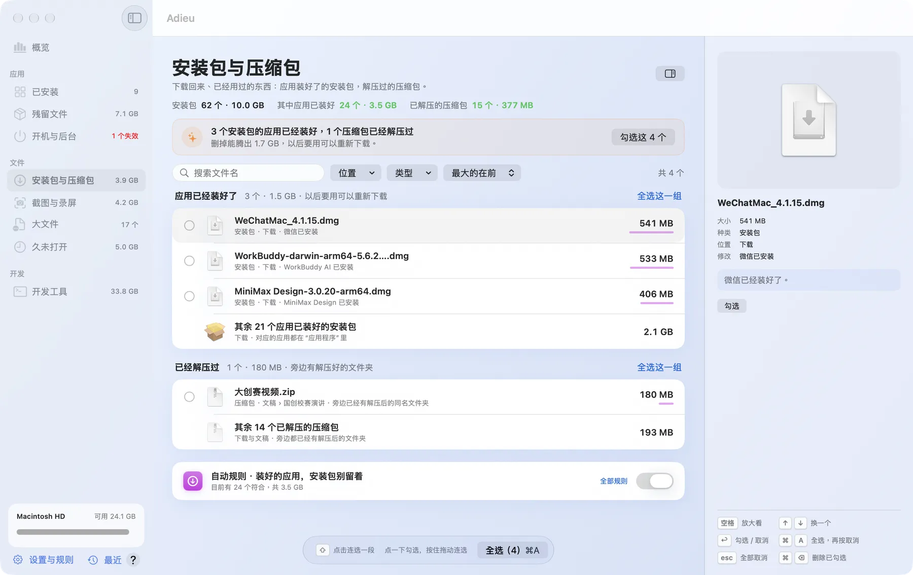The height and width of the screenshot is (575, 913).
Task: Select the MiniMax Design dmg radio circle
Action: 189,296
